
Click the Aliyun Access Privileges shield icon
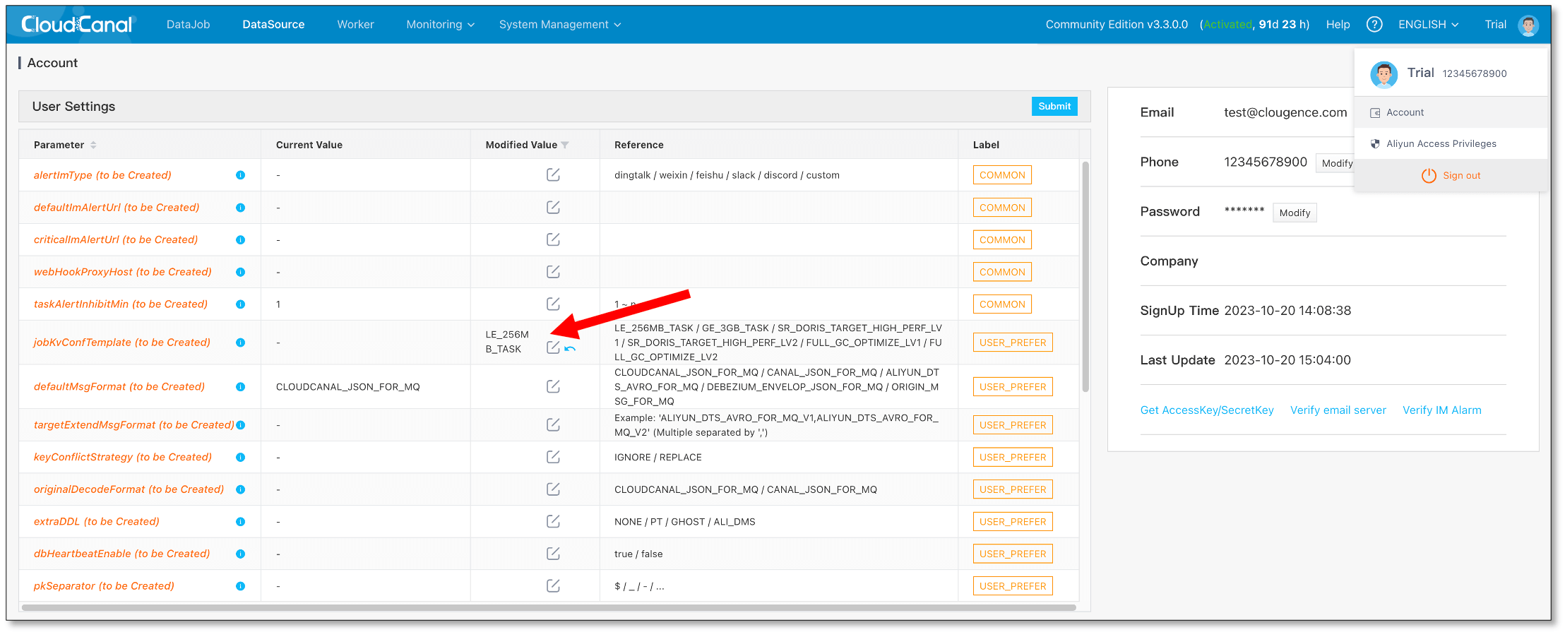pos(1375,143)
